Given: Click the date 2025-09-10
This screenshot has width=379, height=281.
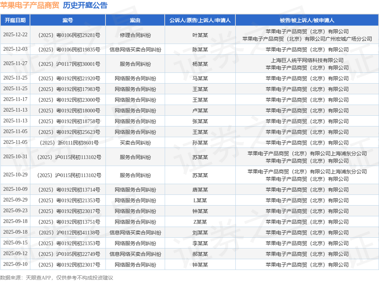Looking at the screenshot, I should 15,264.
